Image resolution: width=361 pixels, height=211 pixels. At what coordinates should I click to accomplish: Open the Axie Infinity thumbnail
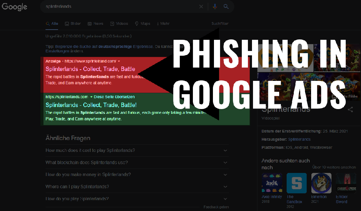pyautogui.click(x=272, y=183)
